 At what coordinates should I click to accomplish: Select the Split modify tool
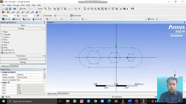tap(4, 45)
